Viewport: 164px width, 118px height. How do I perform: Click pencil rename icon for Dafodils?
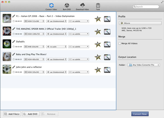click(x=14, y=41)
